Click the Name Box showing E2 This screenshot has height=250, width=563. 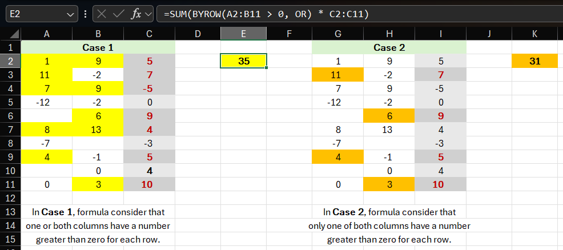(34, 14)
